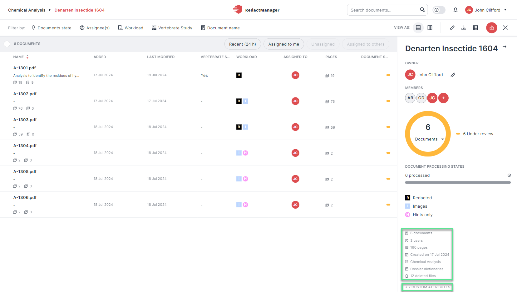Click the processed progress bar
Image resolution: width=517 pixels, height=292 pixels.
coord(458,182)
